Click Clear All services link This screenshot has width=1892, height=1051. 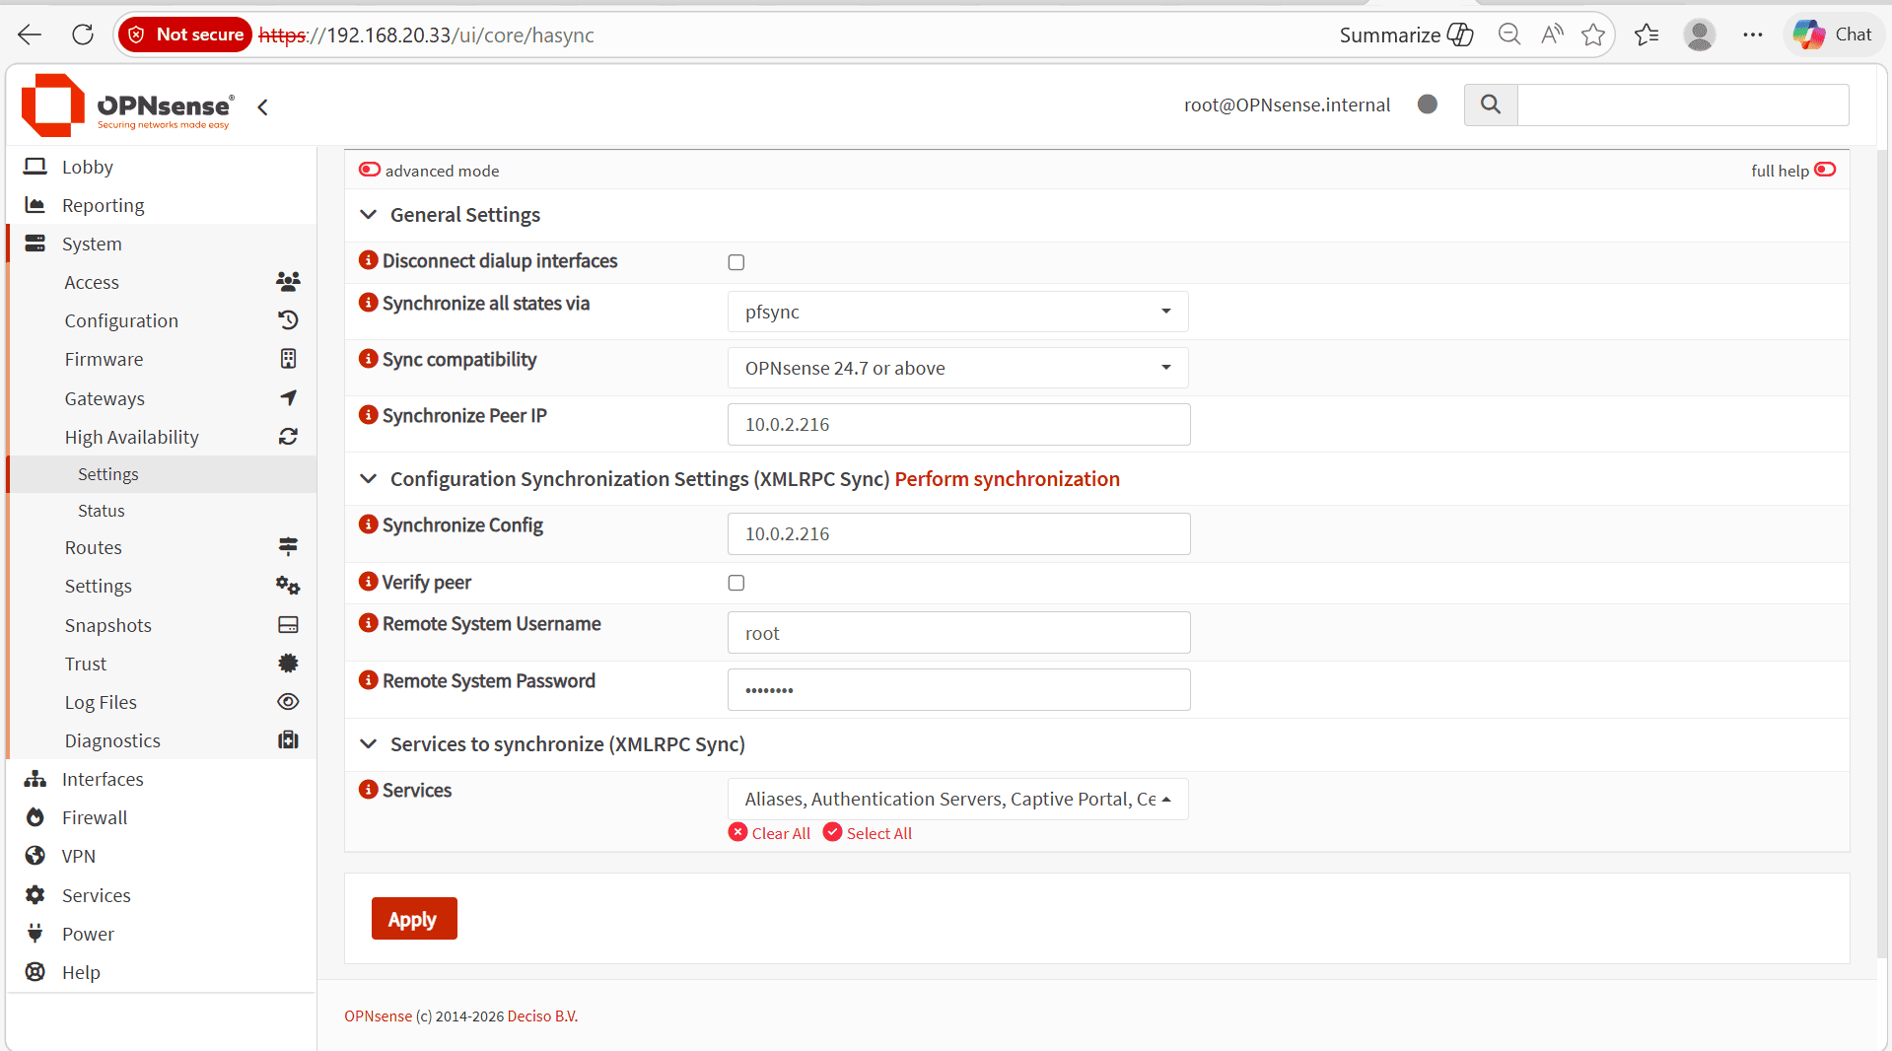tap(770, 833)
